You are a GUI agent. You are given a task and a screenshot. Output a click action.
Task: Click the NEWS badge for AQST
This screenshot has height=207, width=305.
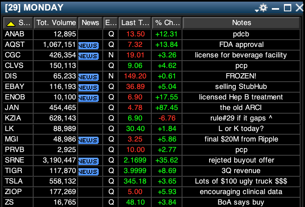tap(89, 45)
